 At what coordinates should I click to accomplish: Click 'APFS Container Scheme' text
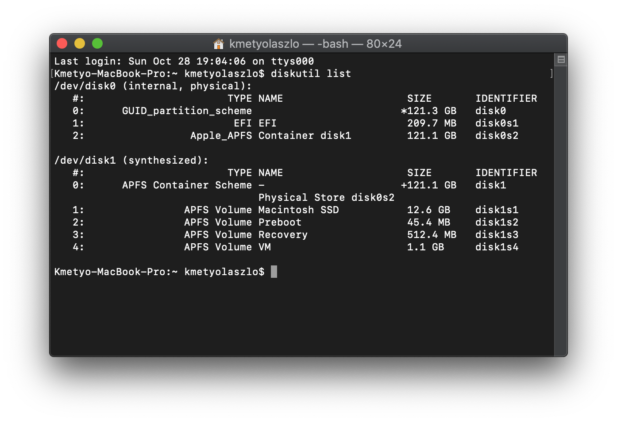187,185
